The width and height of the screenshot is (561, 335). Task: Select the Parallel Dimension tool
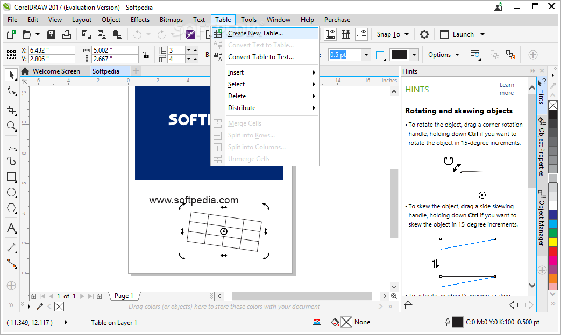click(x=11, y=247)
